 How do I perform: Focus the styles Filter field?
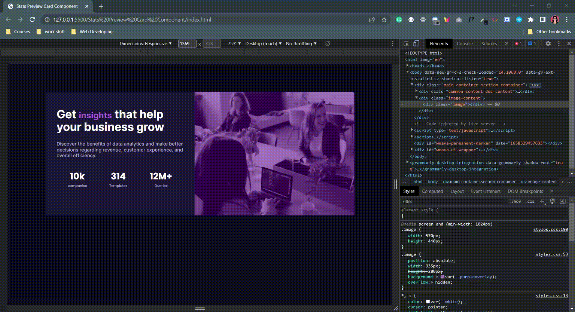[454, 201]
